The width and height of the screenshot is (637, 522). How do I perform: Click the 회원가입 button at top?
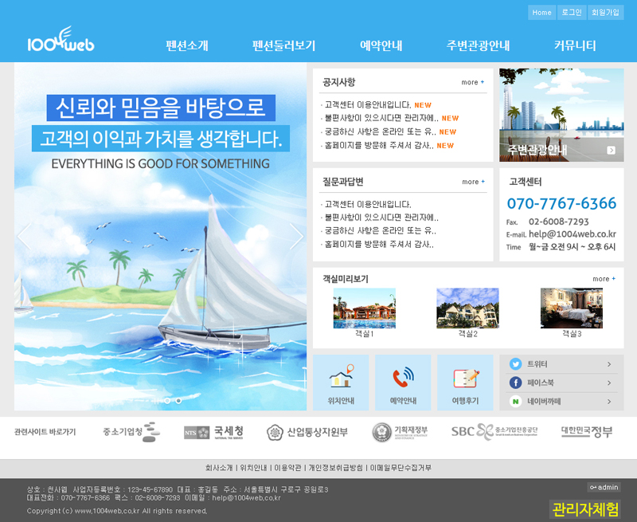click(604, 13)
